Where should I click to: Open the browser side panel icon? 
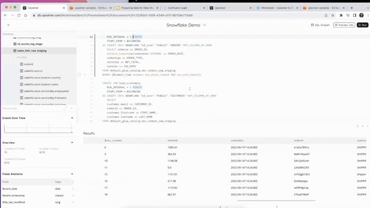354,16
